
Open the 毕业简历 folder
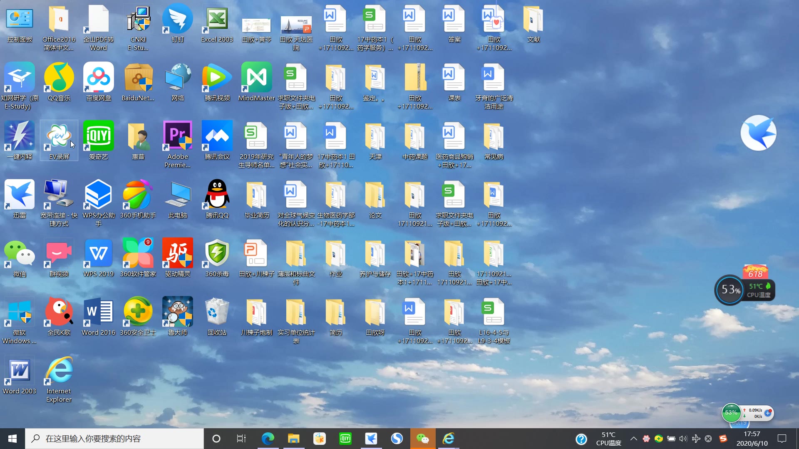click(257, 200)
